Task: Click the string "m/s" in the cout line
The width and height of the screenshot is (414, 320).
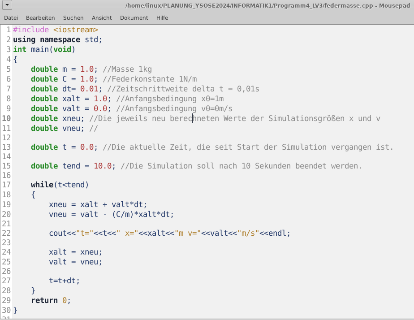Action: (x=248, y=233)
